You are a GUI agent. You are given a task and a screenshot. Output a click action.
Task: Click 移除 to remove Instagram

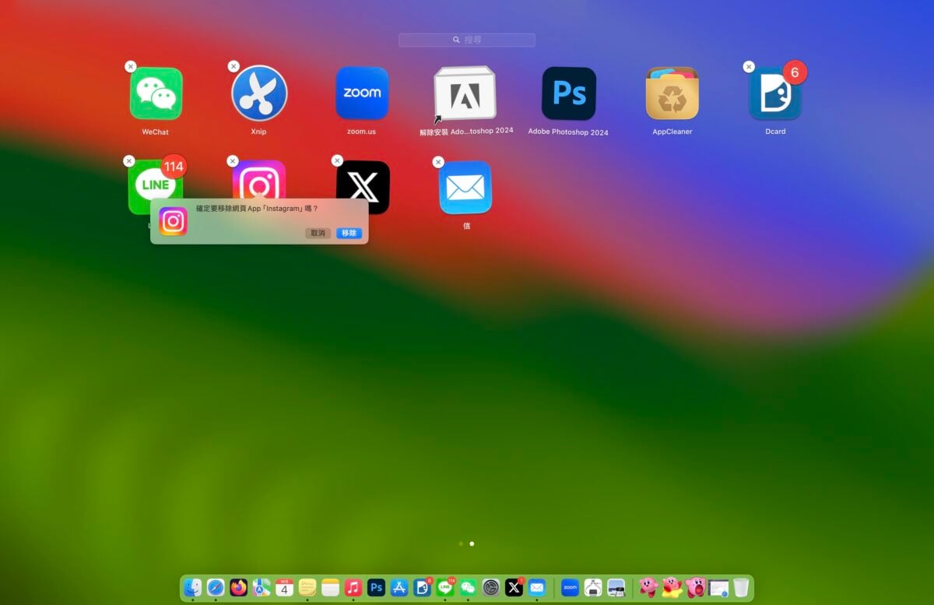pyautogui.click(x=349, y=233)
